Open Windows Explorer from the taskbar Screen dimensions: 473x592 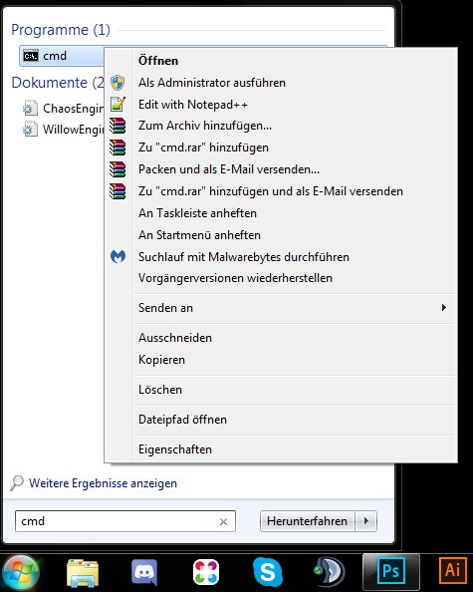pos(83,572)
